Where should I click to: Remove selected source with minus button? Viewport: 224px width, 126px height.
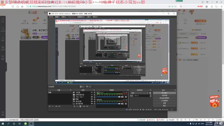[77, 106]
